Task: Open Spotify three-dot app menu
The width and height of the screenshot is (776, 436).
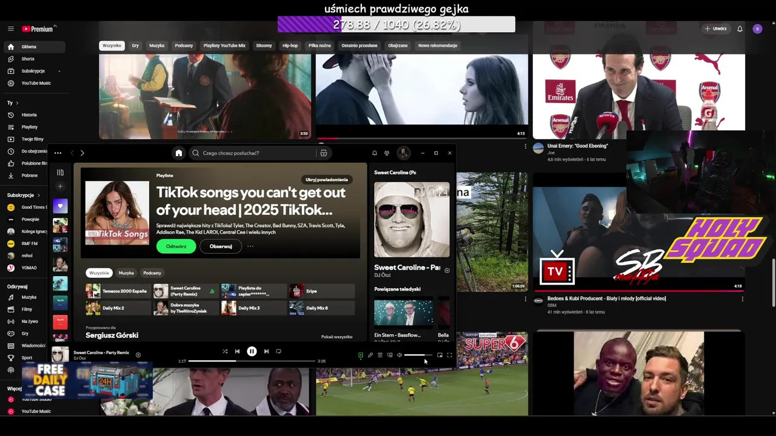Action: pyautogui.click(x=58, y=153)
